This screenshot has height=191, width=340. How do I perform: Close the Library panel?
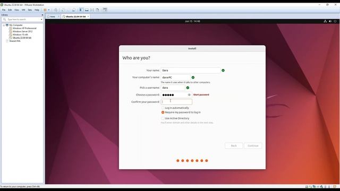point(42,15)
